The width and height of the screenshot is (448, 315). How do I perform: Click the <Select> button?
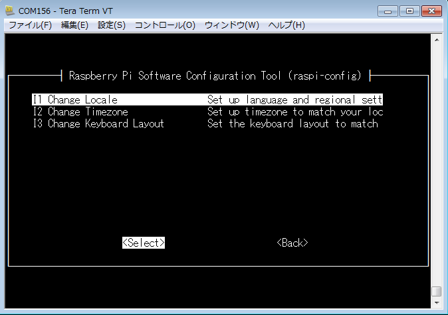[144, 243]
